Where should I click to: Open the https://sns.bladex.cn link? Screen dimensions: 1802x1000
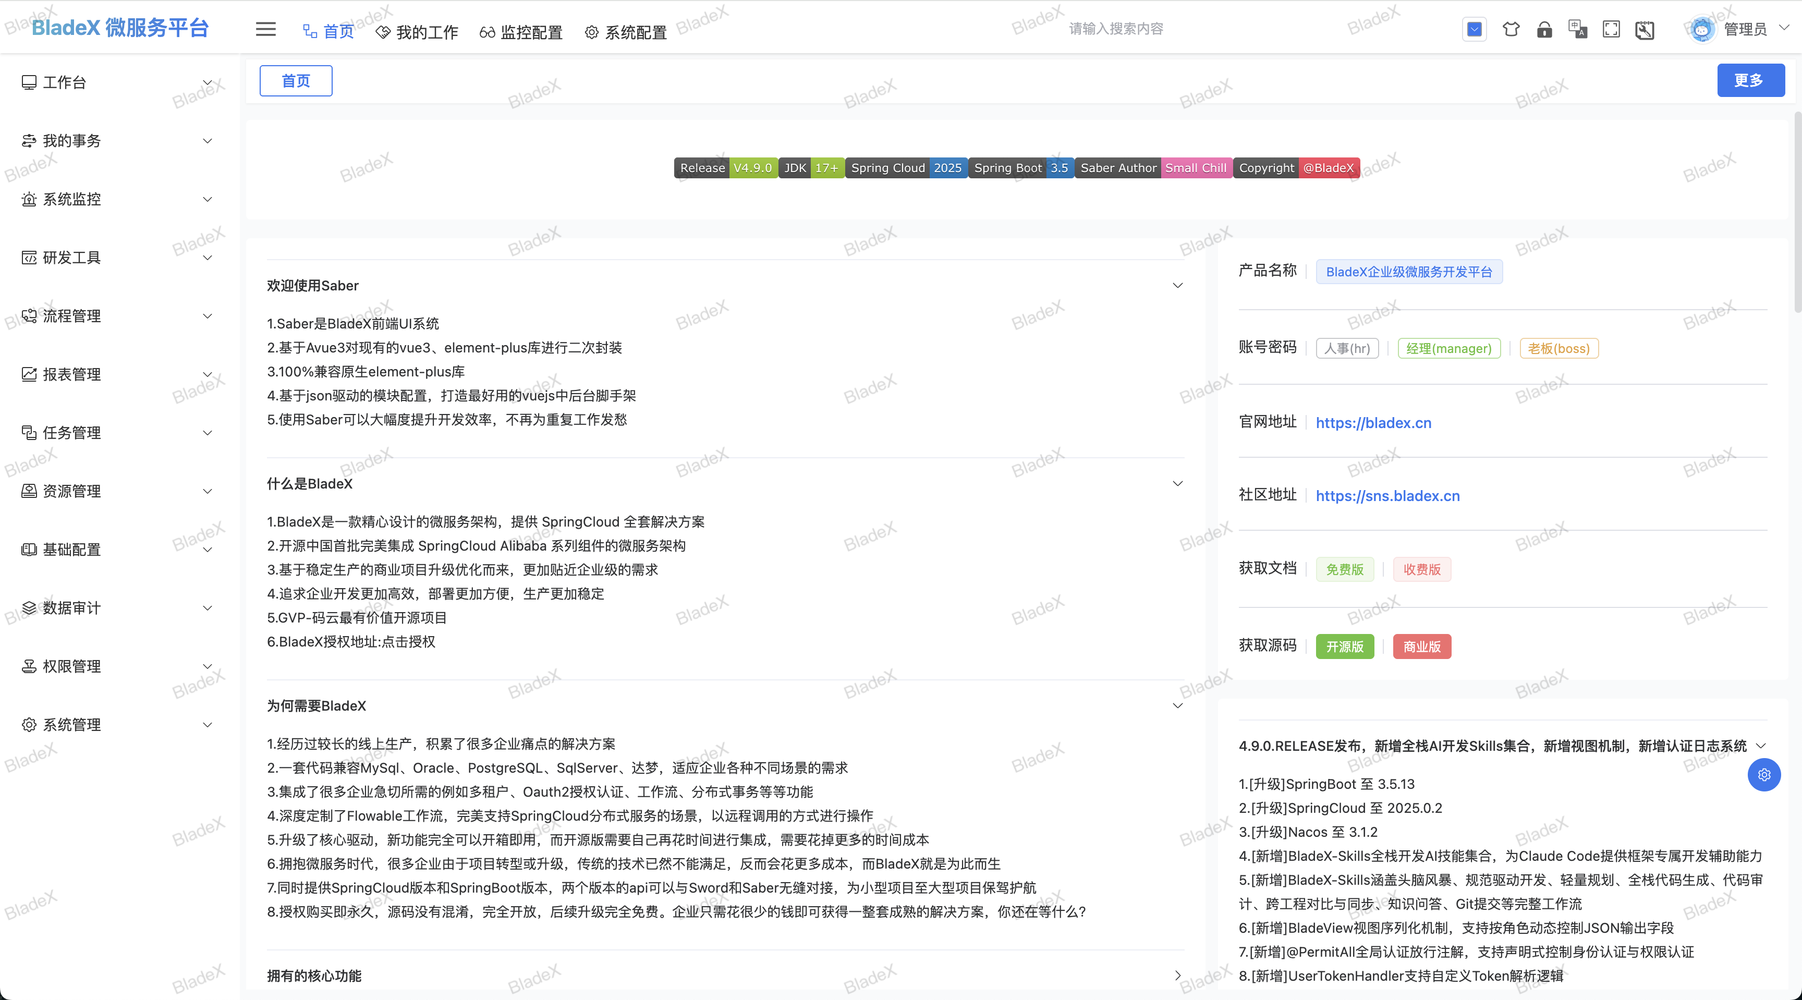coord(1388,496)
